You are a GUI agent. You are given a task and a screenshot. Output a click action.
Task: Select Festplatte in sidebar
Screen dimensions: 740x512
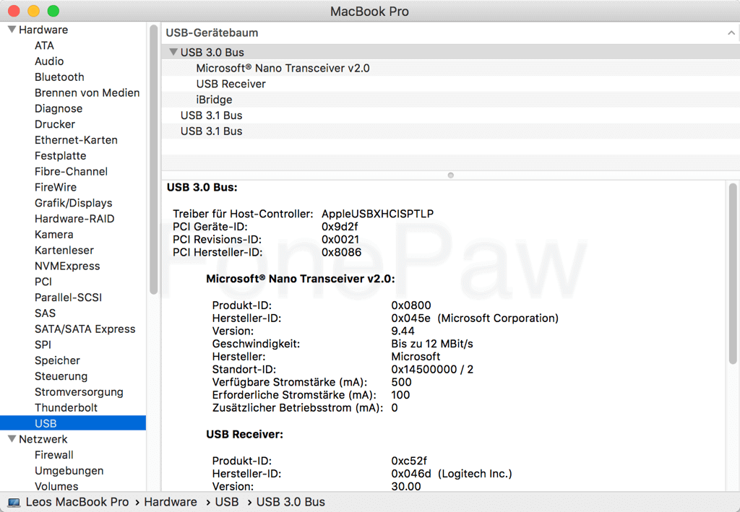tap(61, 155)
